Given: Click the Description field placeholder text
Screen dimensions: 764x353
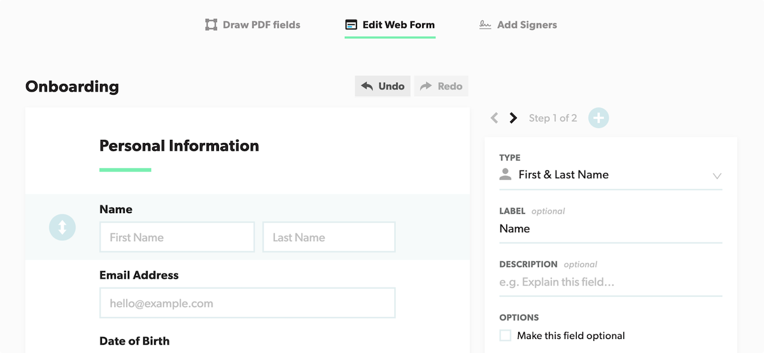Looking at the screenshot, I should [556, 282].
